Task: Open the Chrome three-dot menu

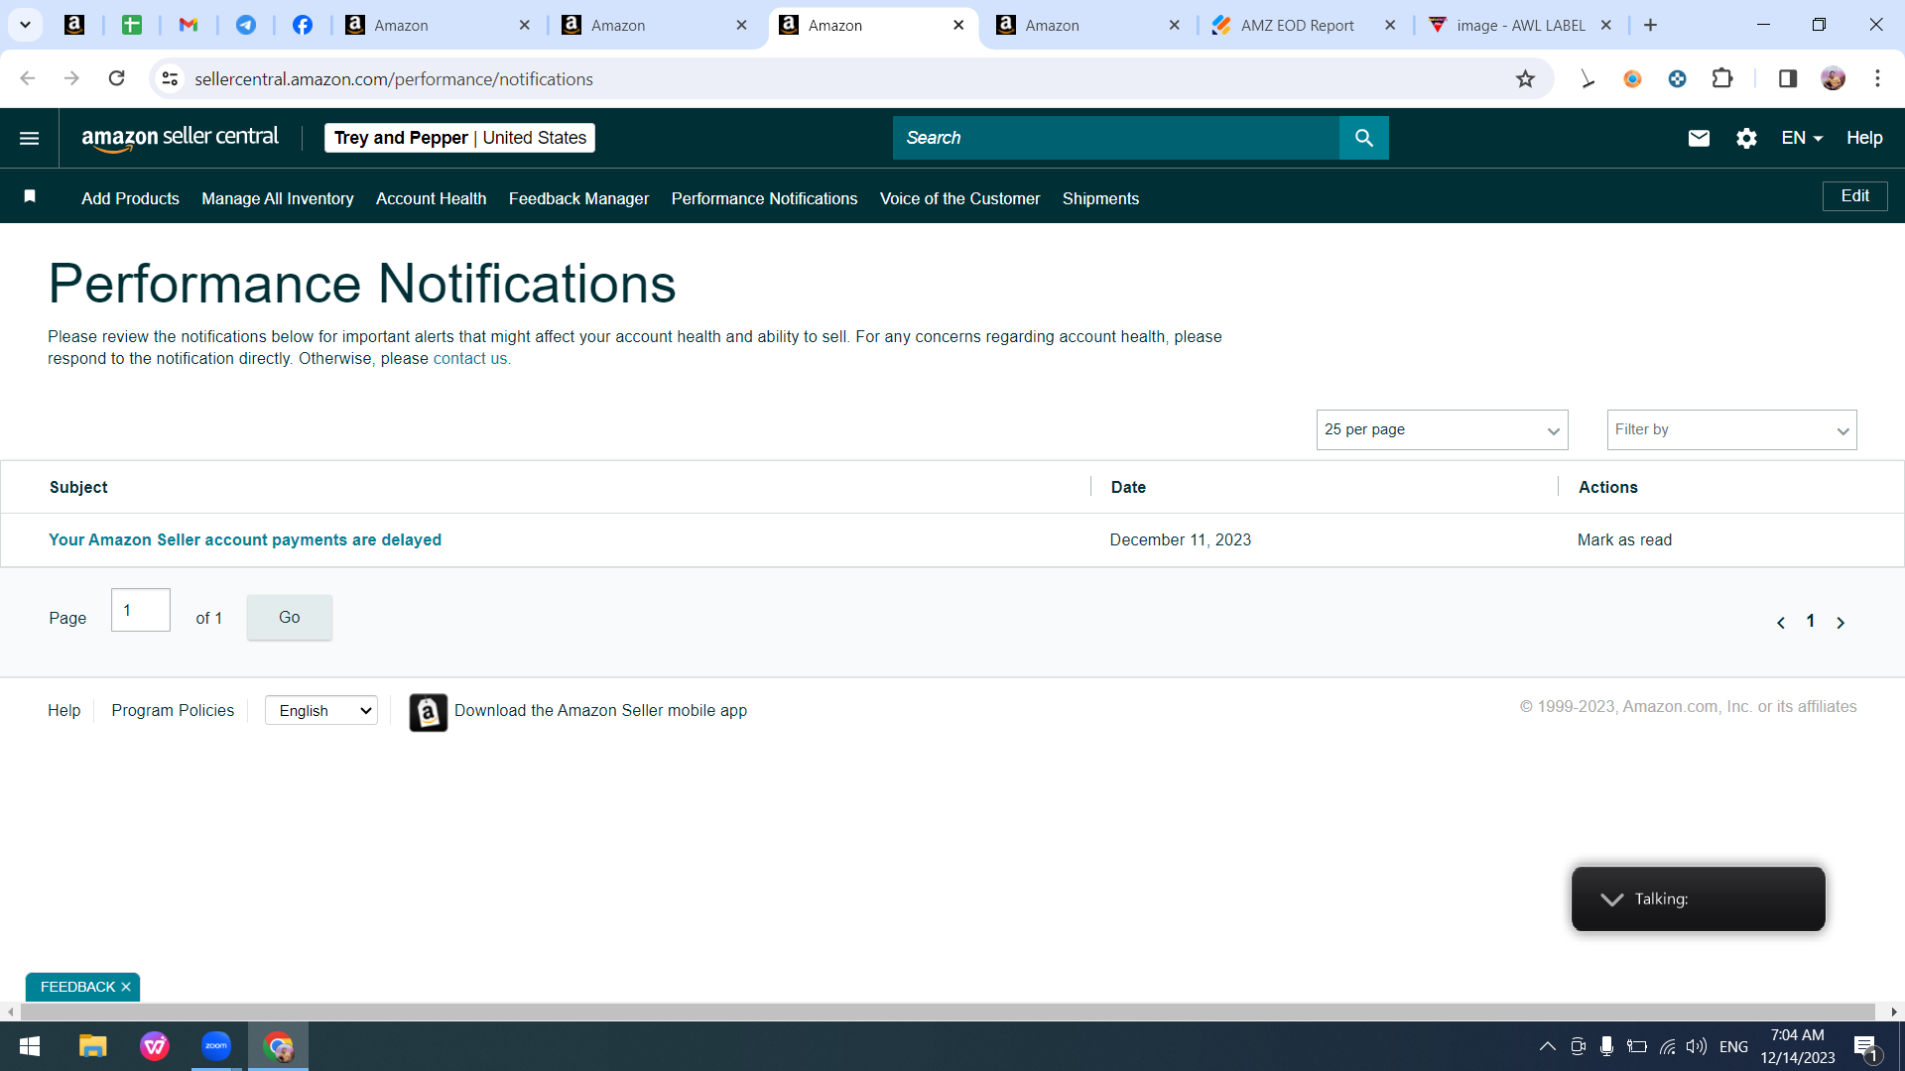Action: 1878,78
